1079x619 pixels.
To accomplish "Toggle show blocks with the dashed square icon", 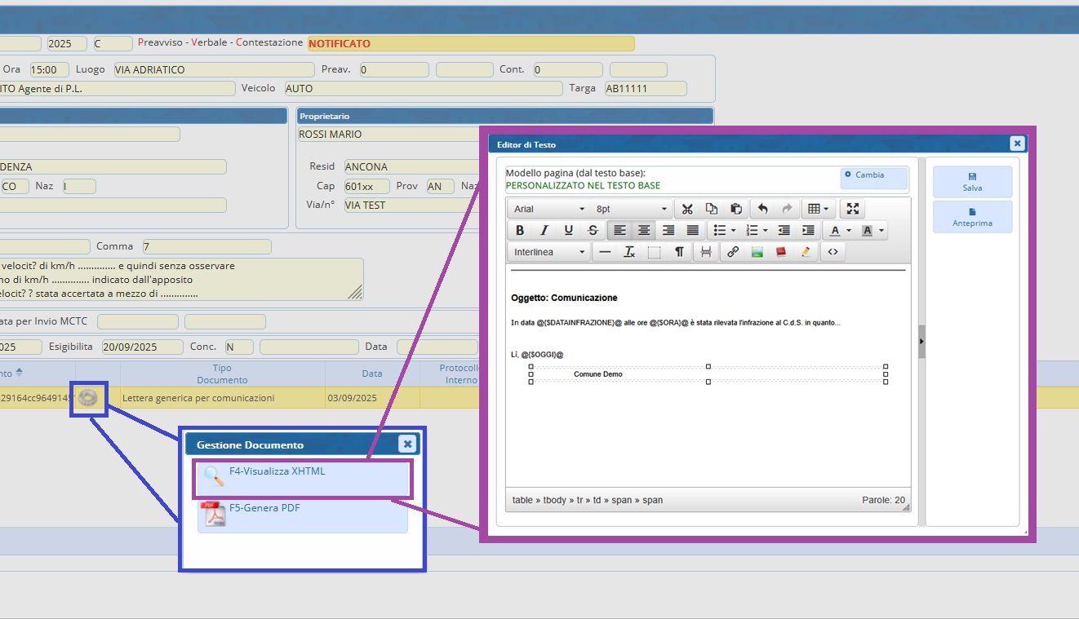I will tap(654, 252).
